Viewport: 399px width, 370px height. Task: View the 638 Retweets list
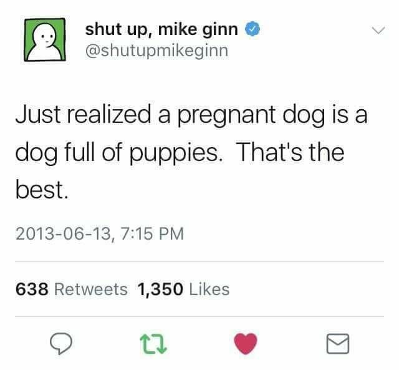72,290
